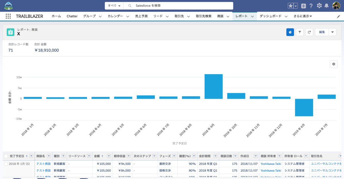Open the App Launcher grid
Image resolution: width=344 pixels, height=179 pixels.
(x=8, y=16)
